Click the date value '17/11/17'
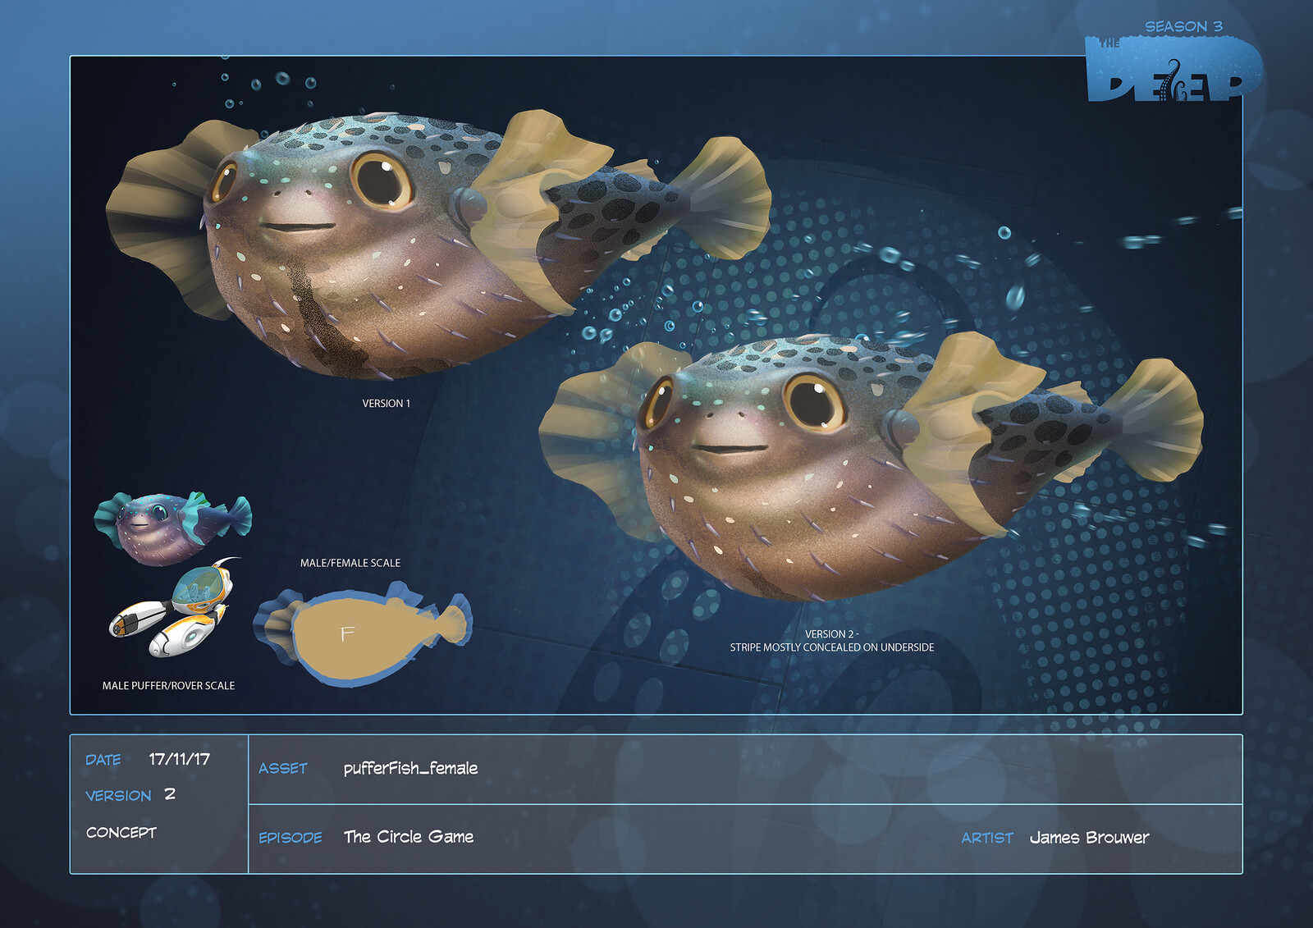 [179, 759]
